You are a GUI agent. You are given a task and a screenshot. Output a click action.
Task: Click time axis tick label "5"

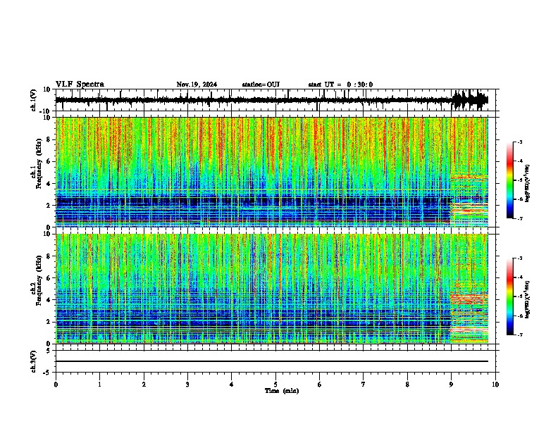275,385
